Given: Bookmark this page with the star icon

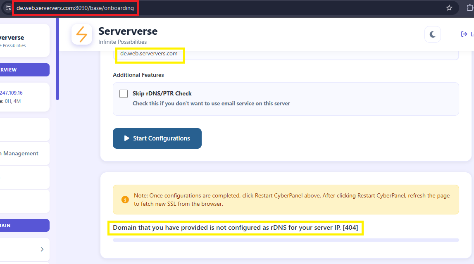Looking at the screenshot, I should tap(449, 8).
